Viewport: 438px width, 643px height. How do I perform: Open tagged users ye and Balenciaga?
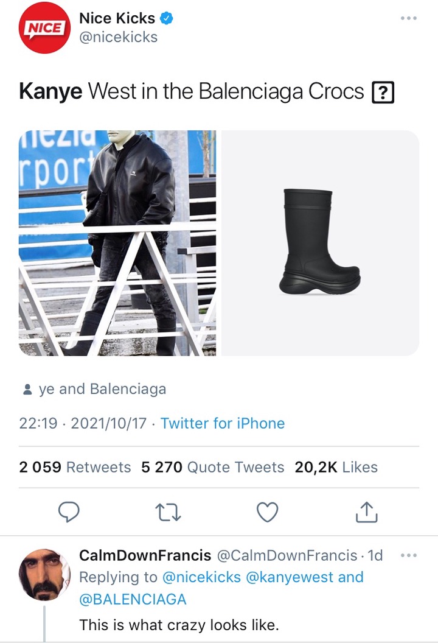(x=102, y=388)
